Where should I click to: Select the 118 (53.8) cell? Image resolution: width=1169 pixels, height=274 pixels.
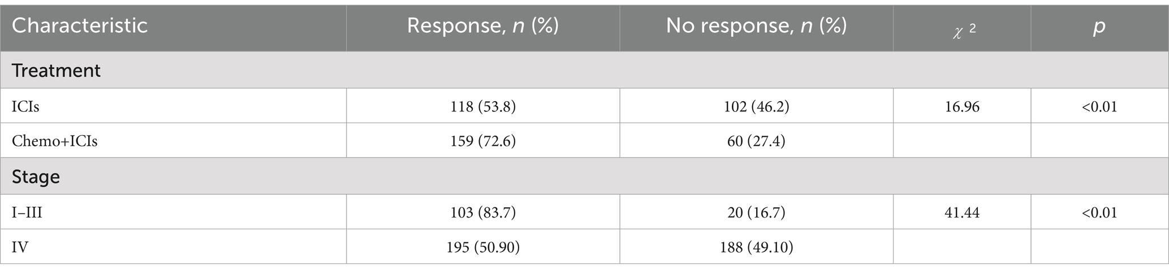click(x=483, y=106)
